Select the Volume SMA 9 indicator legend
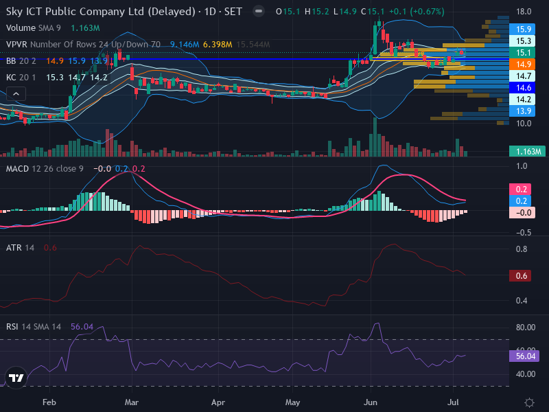The height and width of the screenshot is (412, 549). (33, 28)
